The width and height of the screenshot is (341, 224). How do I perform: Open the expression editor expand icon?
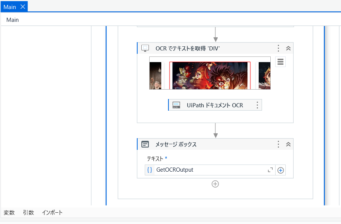tap(270, 170)
